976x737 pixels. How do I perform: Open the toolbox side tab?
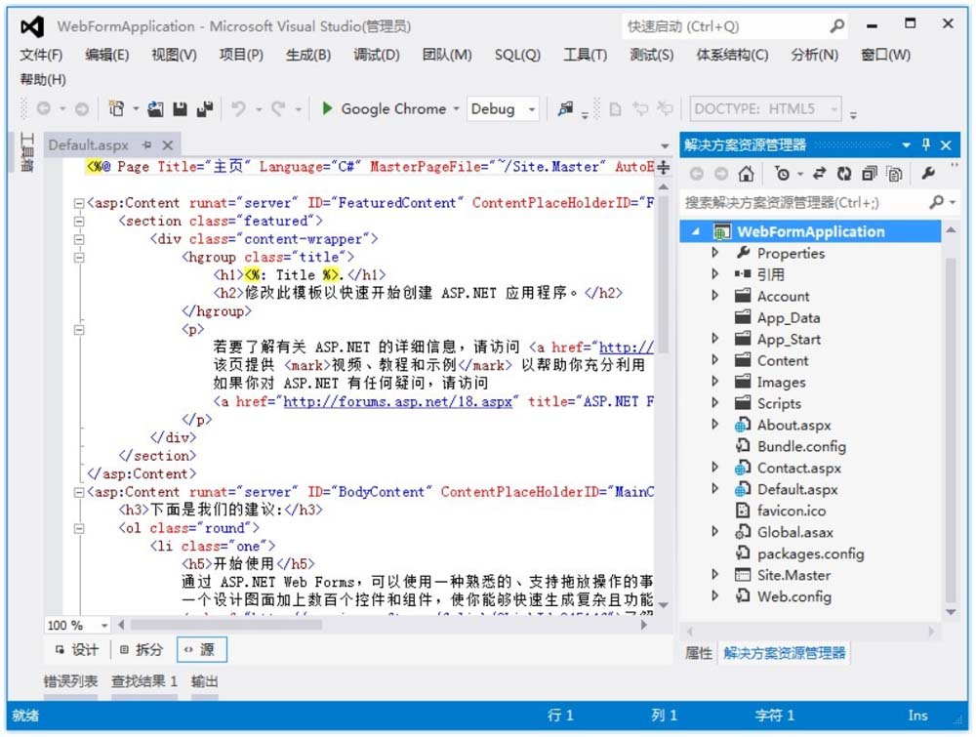tap(26, 152)
